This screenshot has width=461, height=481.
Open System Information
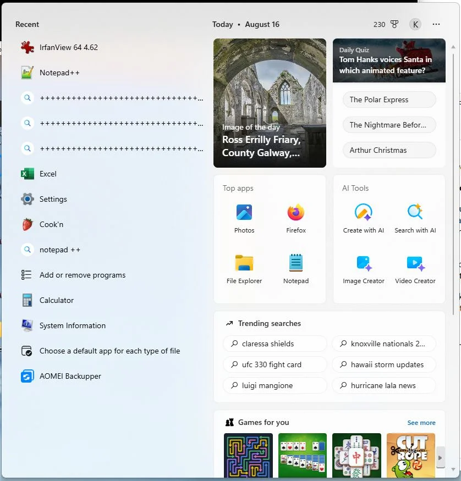(x=111, y=325)
